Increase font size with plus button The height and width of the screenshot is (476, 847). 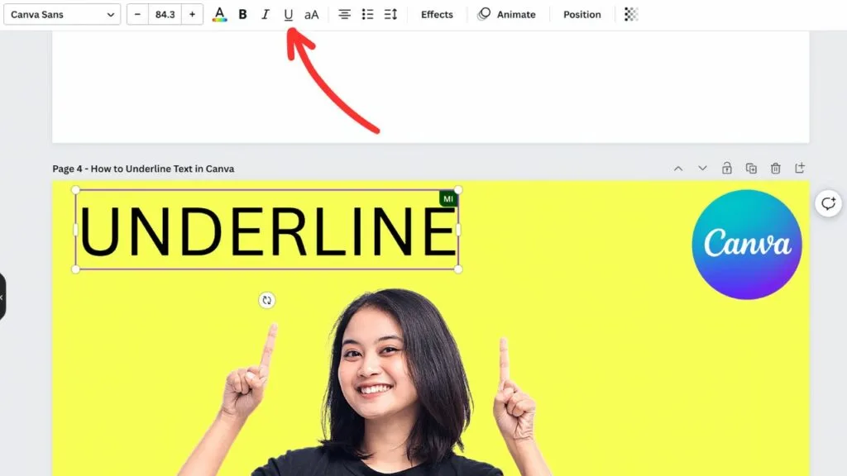coord(192,15)
